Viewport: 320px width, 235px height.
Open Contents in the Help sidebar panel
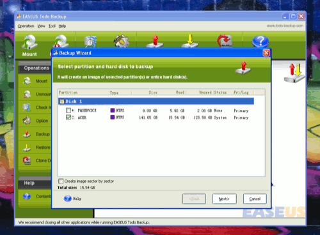click(x=35, y=196)
